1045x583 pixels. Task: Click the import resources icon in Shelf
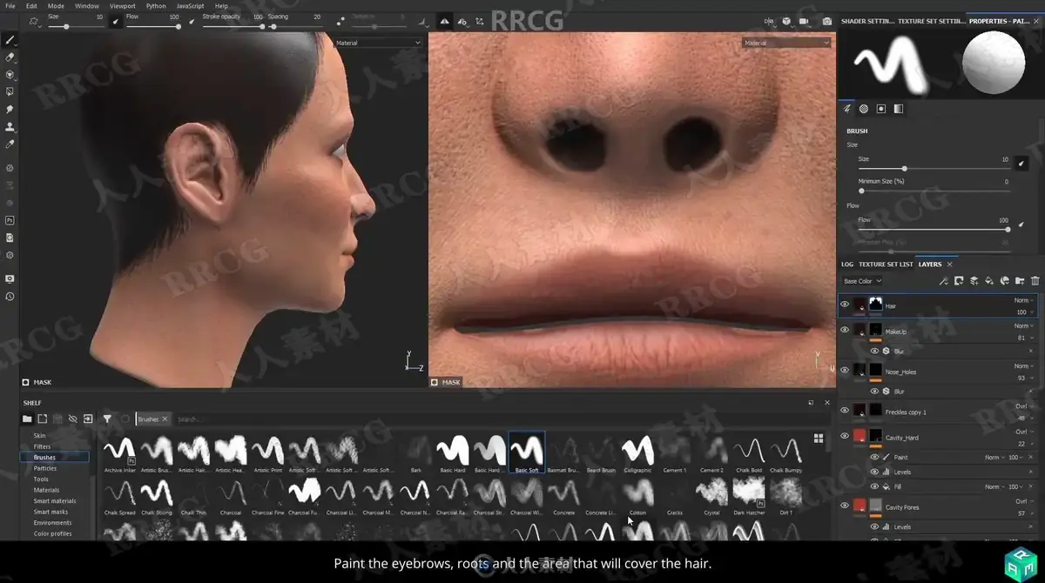click(x=88, y=419)
